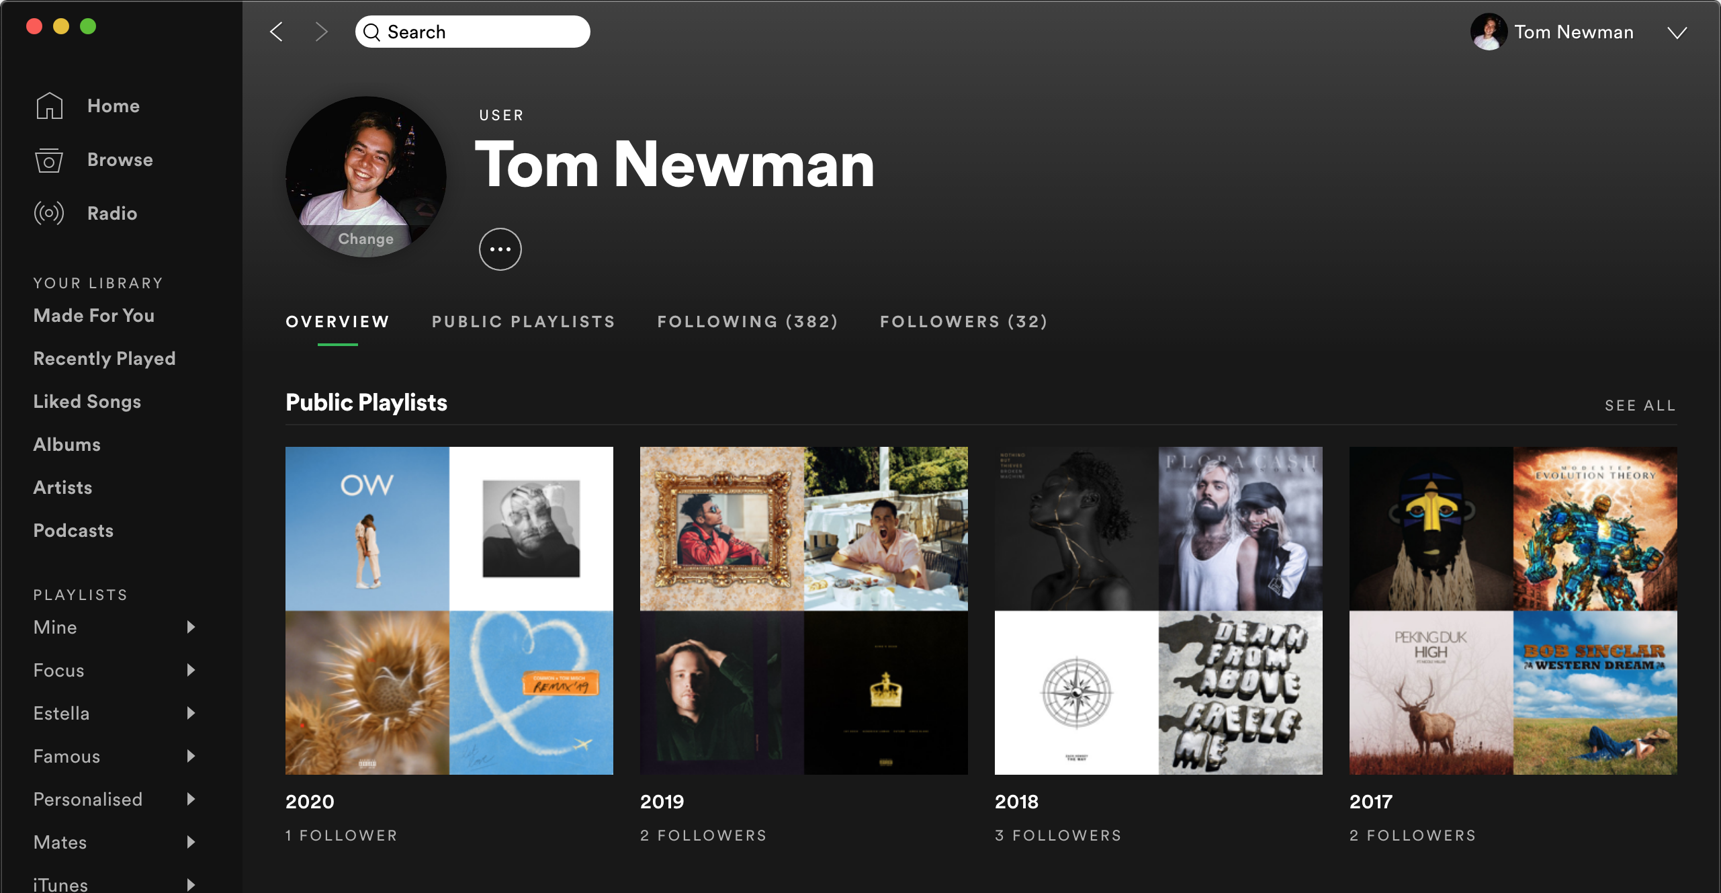Click the FOLLOWERS (32) button

coord(964,321)
